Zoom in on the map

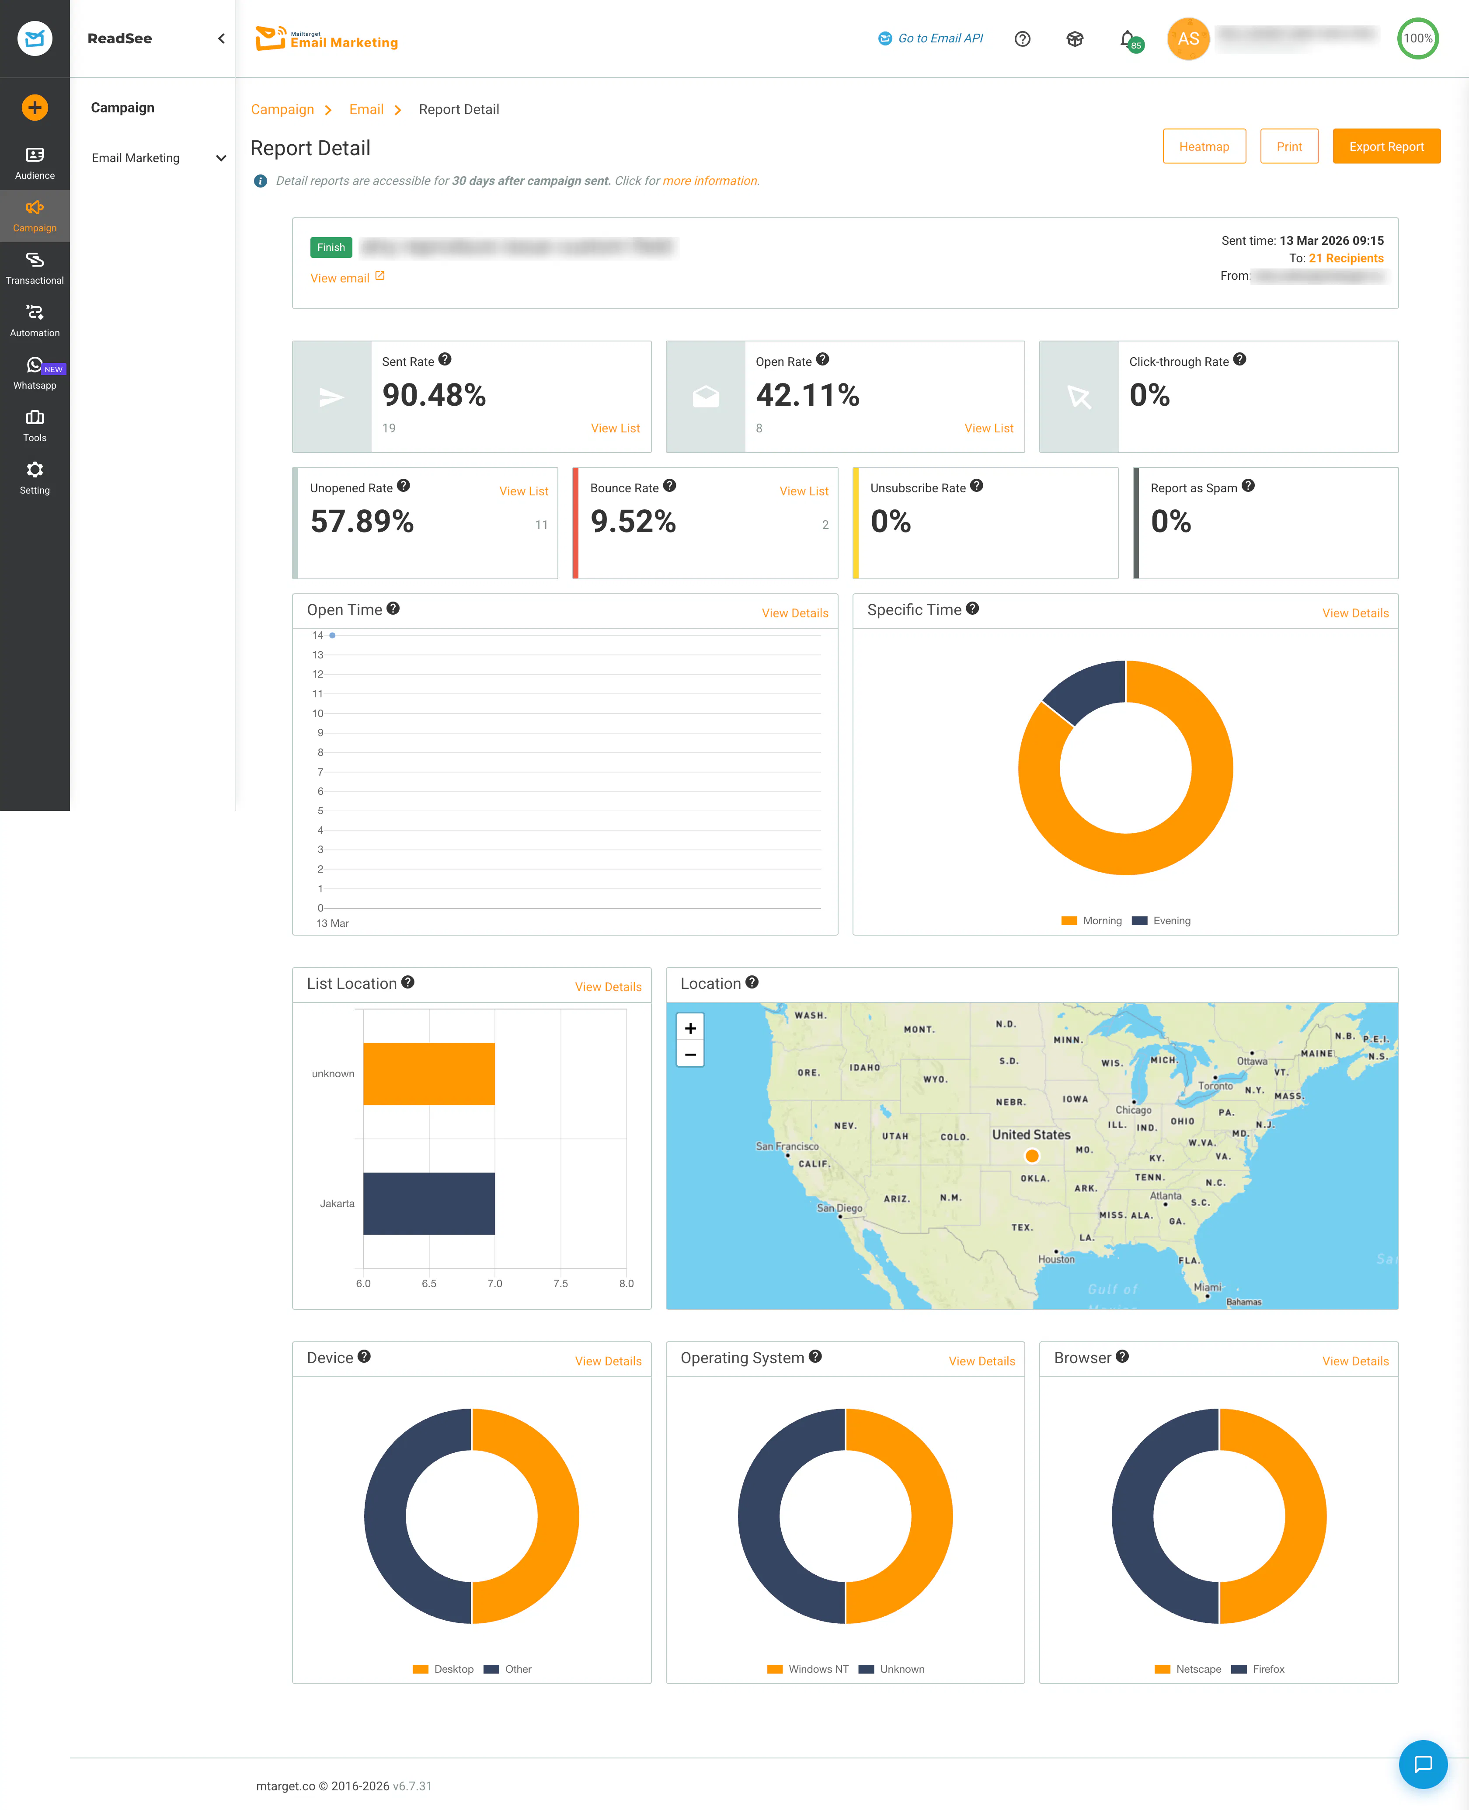tap(690, 1028)
